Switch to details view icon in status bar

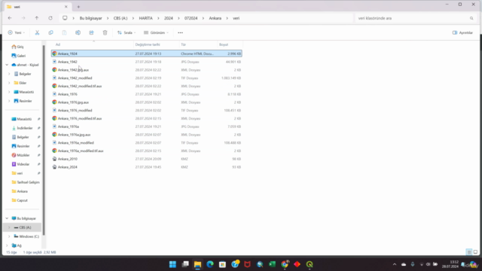469,252
